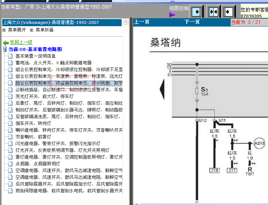Click the page icon beside 灯光开关
Viewport: 268px width, 205px height.
pyautogui.click(x=10, y=150)
